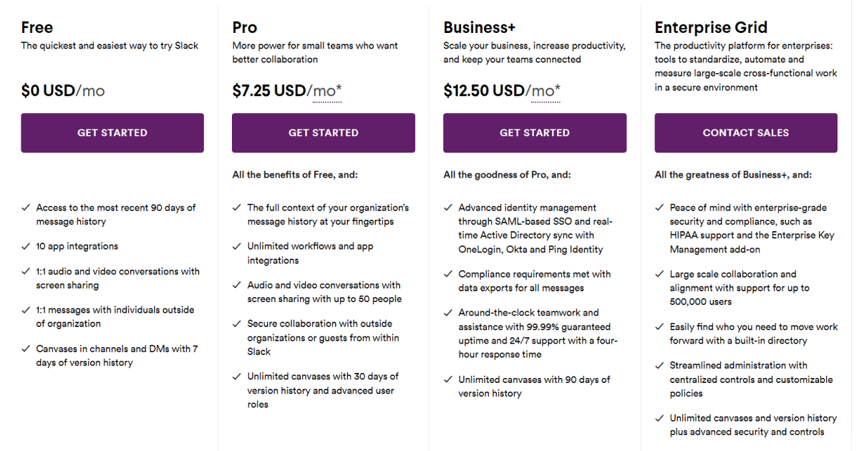Click checkmark next to 500,000 users item
The height and width of the screenshot is (451, 859).
click(x=659, y=274)
